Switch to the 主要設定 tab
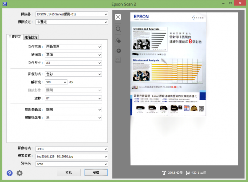The height and width of the screenshot is (182, 248). [x=15, y=37]
